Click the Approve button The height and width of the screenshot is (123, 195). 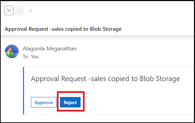pos(44,102)
